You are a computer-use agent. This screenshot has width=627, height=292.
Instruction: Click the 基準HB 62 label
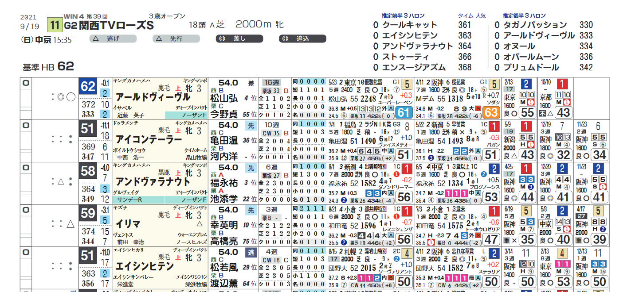[x=49, y=67]
